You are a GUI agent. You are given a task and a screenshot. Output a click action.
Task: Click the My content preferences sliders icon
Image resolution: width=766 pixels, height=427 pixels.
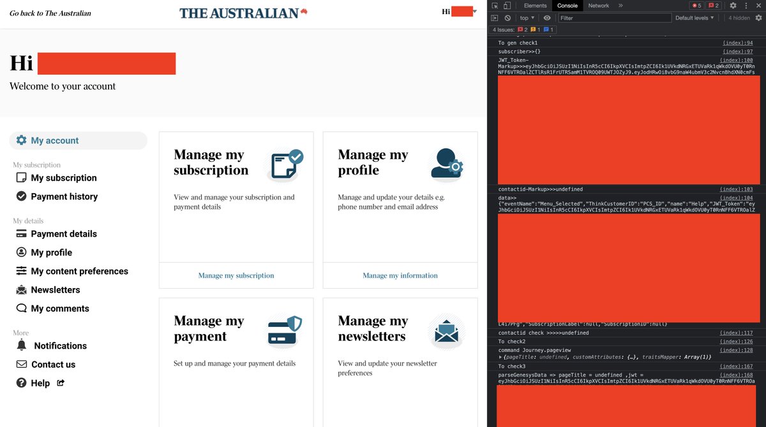[21, 271]
